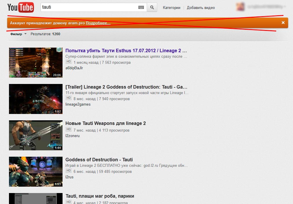
Task: Open the partially visible bottom video thumbnail
Action: pyautogui.click(x=36, y=199)
